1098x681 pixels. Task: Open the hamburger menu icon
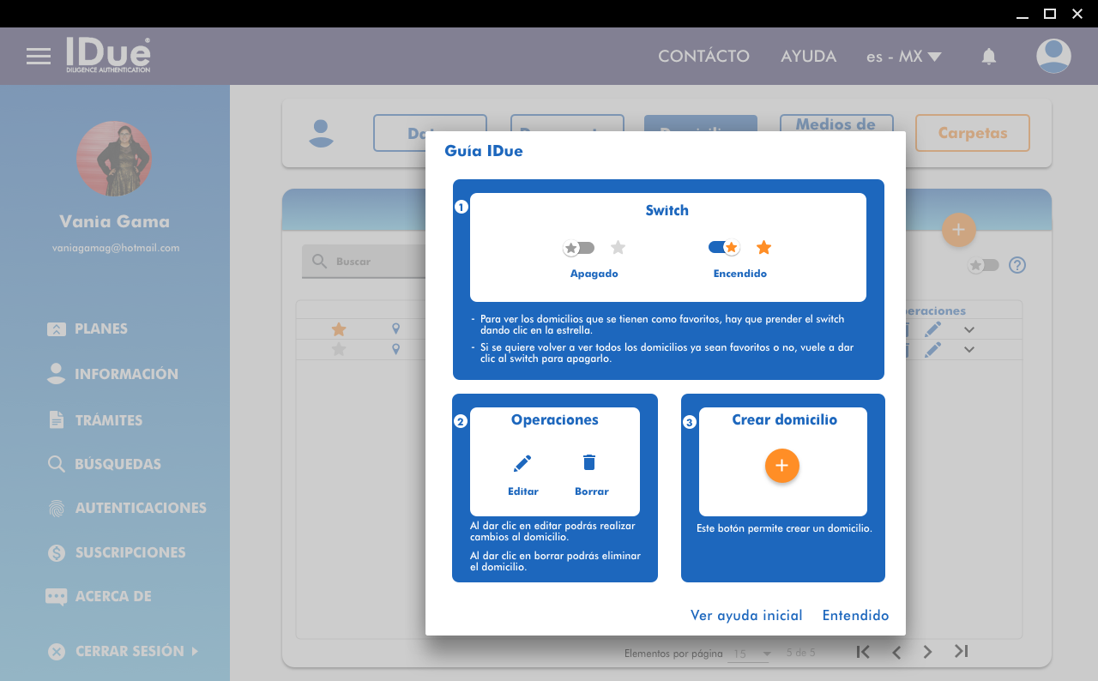[x=39, y=57]
